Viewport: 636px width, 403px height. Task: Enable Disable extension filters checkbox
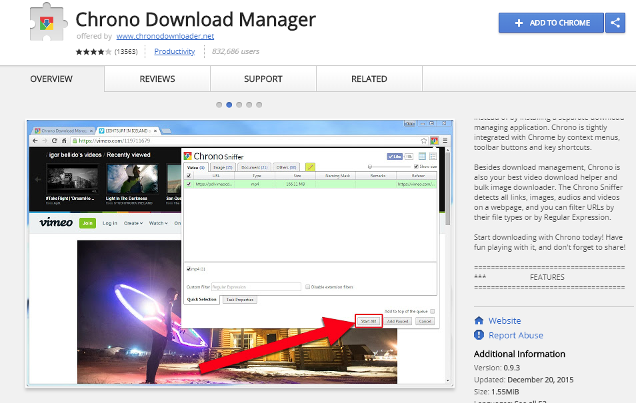point(307,287)
